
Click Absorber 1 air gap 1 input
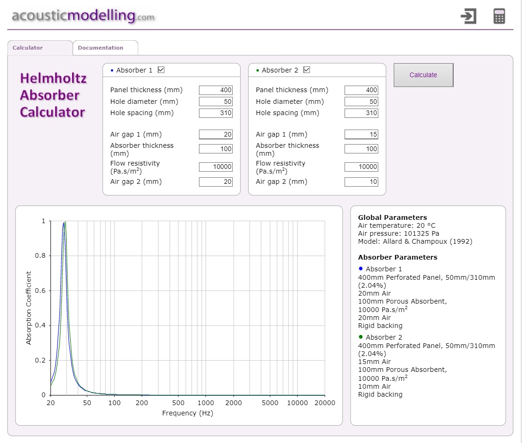pos(216,135)
